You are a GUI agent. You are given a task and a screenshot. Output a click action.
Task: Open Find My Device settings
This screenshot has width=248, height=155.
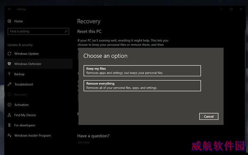38,115
